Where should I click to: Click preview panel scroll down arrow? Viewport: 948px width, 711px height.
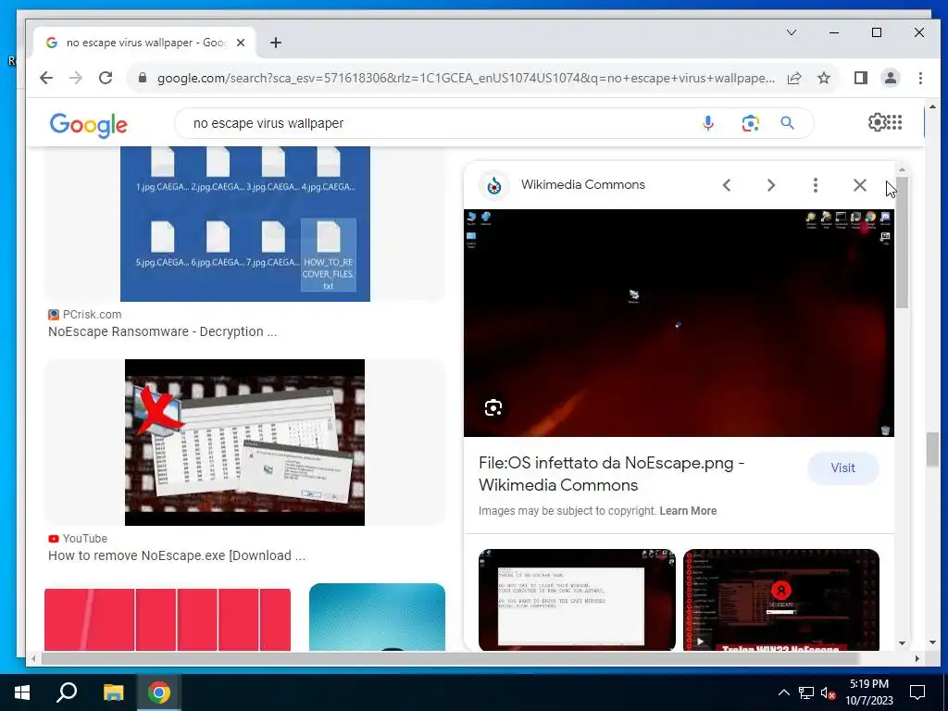click(x=902, y=643)
